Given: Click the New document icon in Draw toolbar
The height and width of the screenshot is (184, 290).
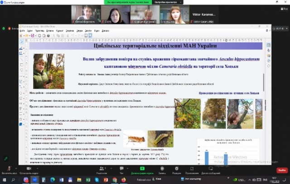Looking at the screenshot, I should pos(21,35).
